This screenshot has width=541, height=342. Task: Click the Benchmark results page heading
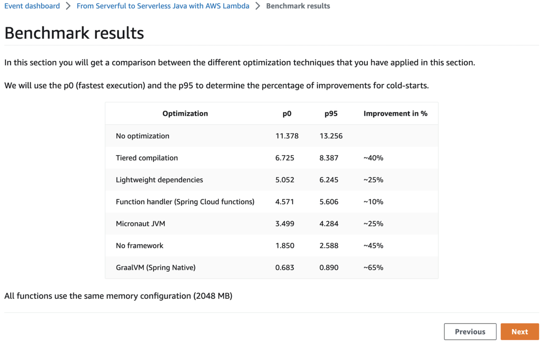point(74,33)
